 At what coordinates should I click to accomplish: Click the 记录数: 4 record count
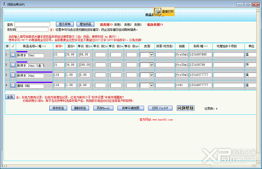(211, 109)
